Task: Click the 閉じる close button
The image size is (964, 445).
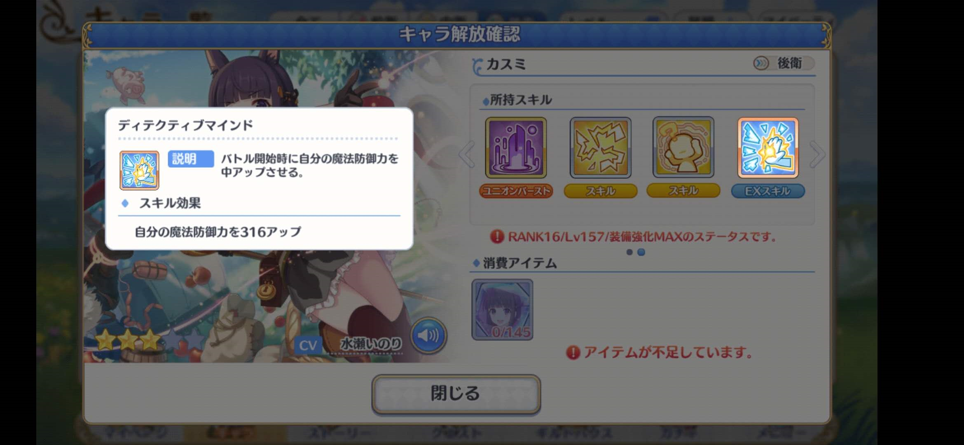Action: coord(456,394)
